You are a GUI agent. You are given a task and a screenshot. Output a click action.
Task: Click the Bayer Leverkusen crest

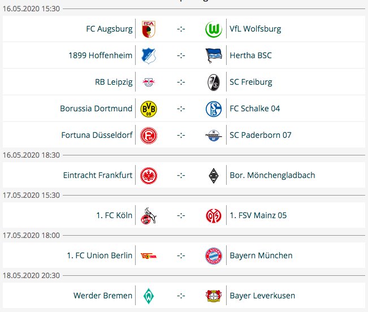tap(213, 296)
